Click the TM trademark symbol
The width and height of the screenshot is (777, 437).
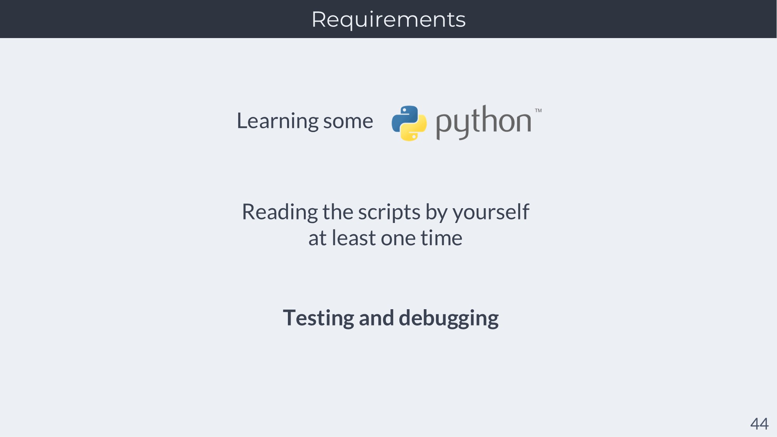(x=538, y=111)
